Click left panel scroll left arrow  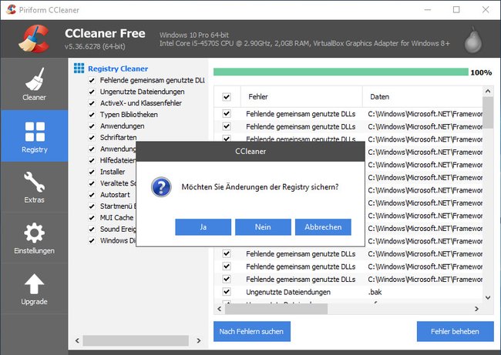point(77,340)
